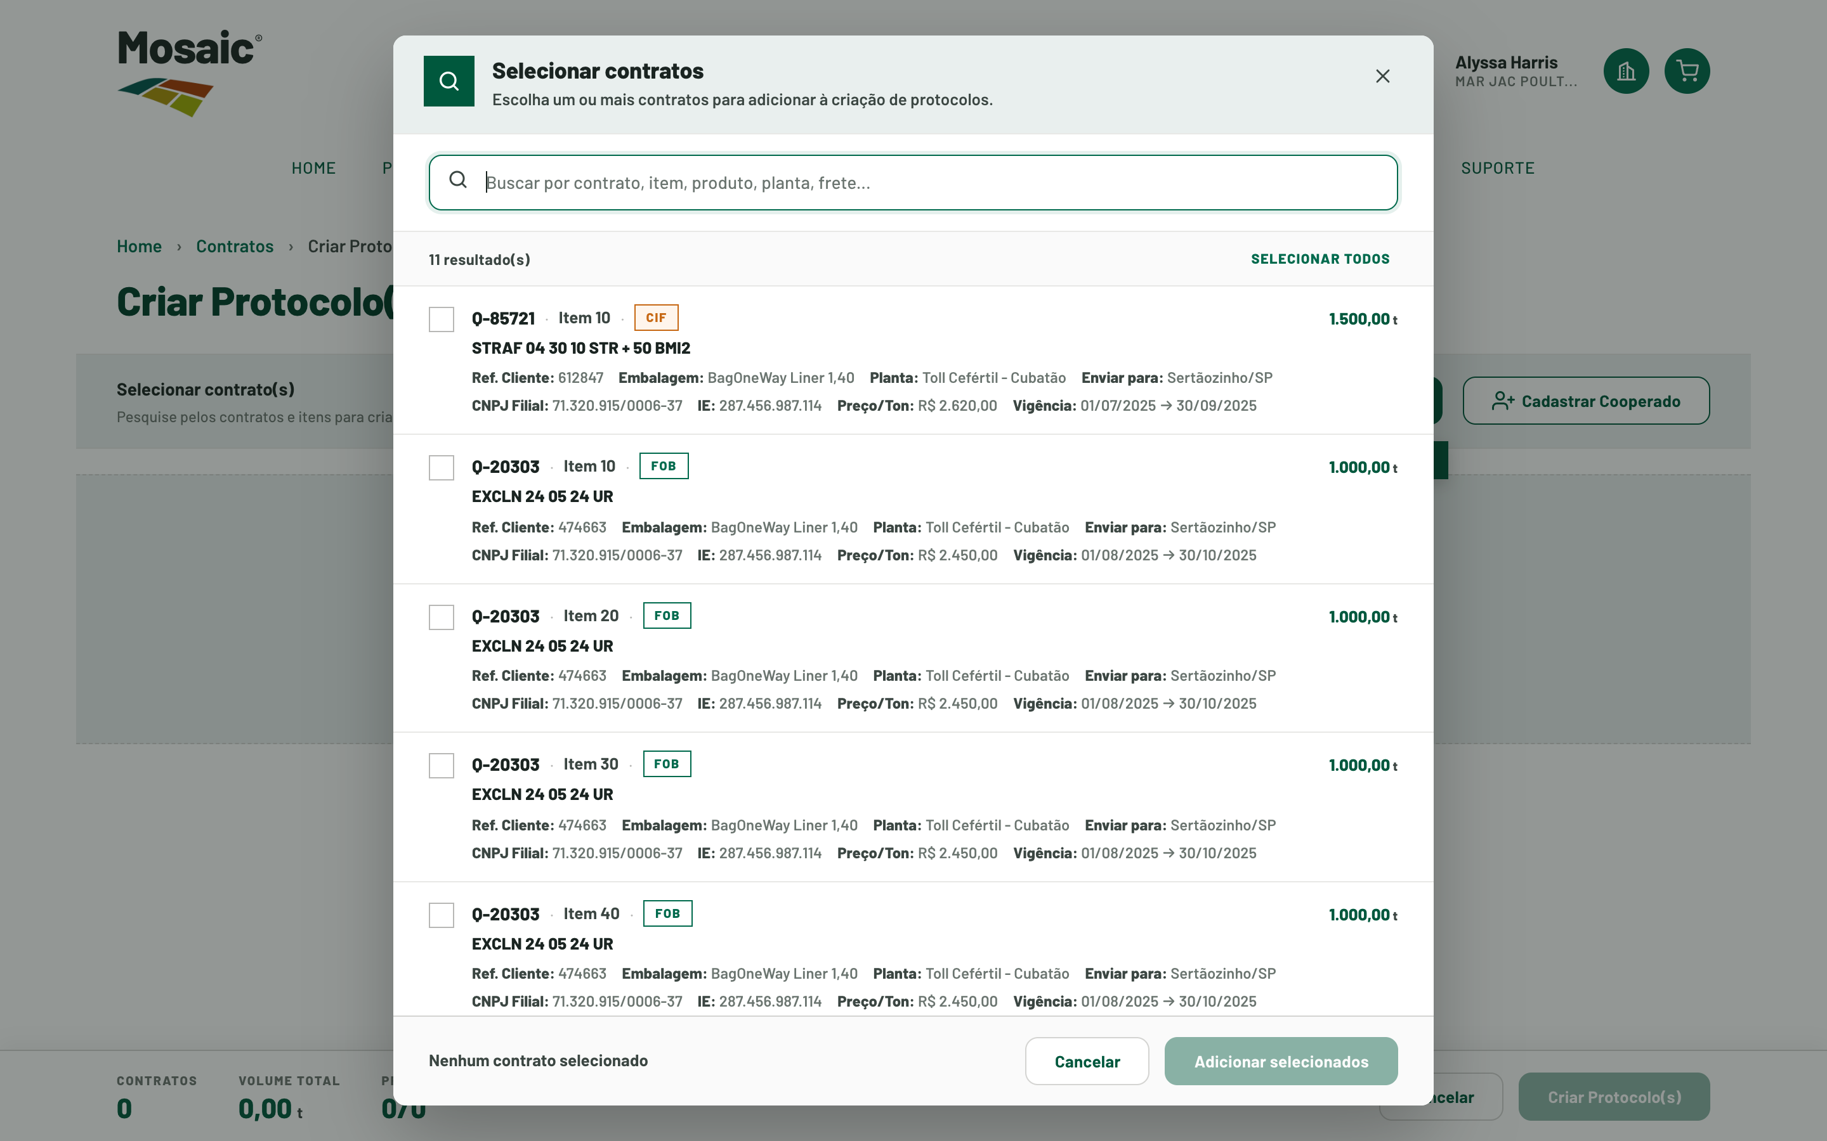The height and width of the screenshot is (1141, 1827).
Task: Check the Q-85721 Item 10 checkbox
Action: click(442, 319)
